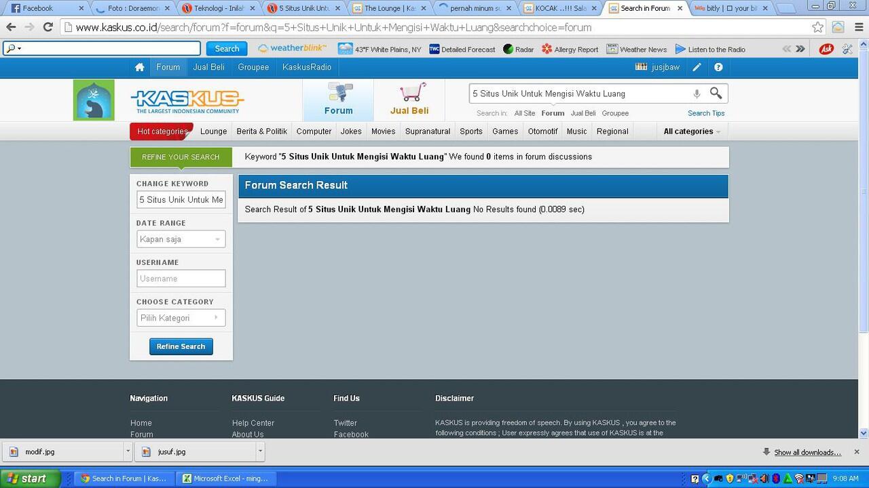Switch to the Teknologi - Inilah tab
869x488 pixels.
(219, 8)
